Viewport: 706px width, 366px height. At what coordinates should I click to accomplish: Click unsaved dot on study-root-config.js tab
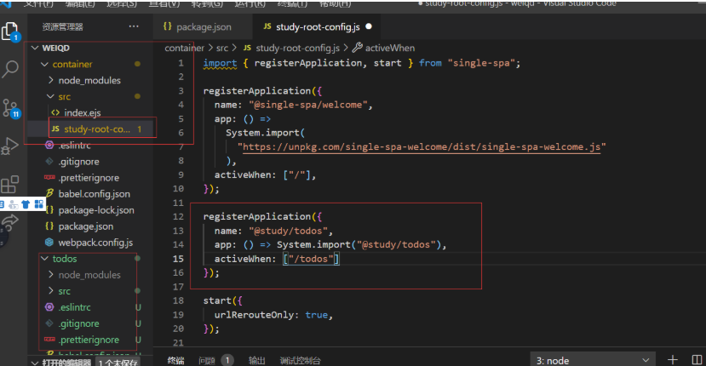369,26
